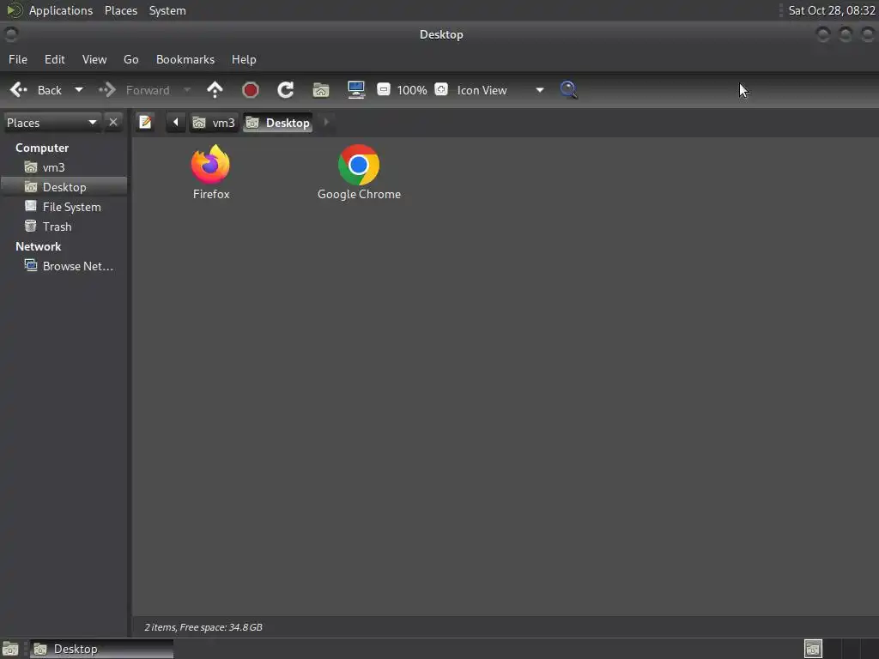The height and width of the screenshot is (659, 879).
Task: Open the Computer toolbar icon
Action: pos(356,90)
